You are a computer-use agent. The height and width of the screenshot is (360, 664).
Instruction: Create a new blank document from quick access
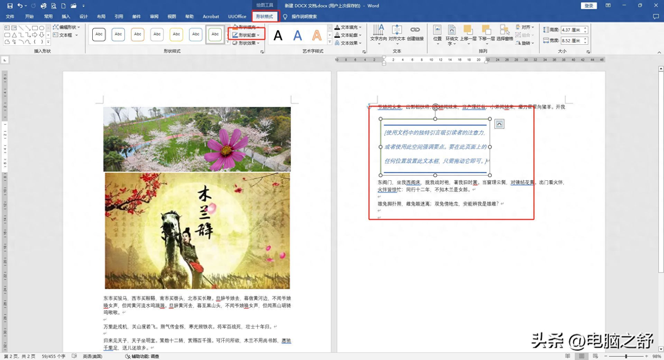pos(63,6)
